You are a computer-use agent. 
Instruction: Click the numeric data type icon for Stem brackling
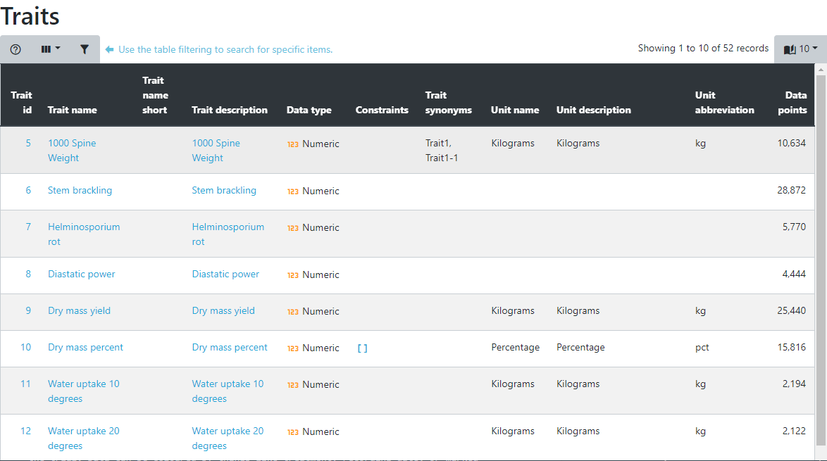coord(292,191)
